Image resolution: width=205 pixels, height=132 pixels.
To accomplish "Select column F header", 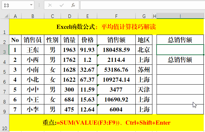I will click(116, 16).
